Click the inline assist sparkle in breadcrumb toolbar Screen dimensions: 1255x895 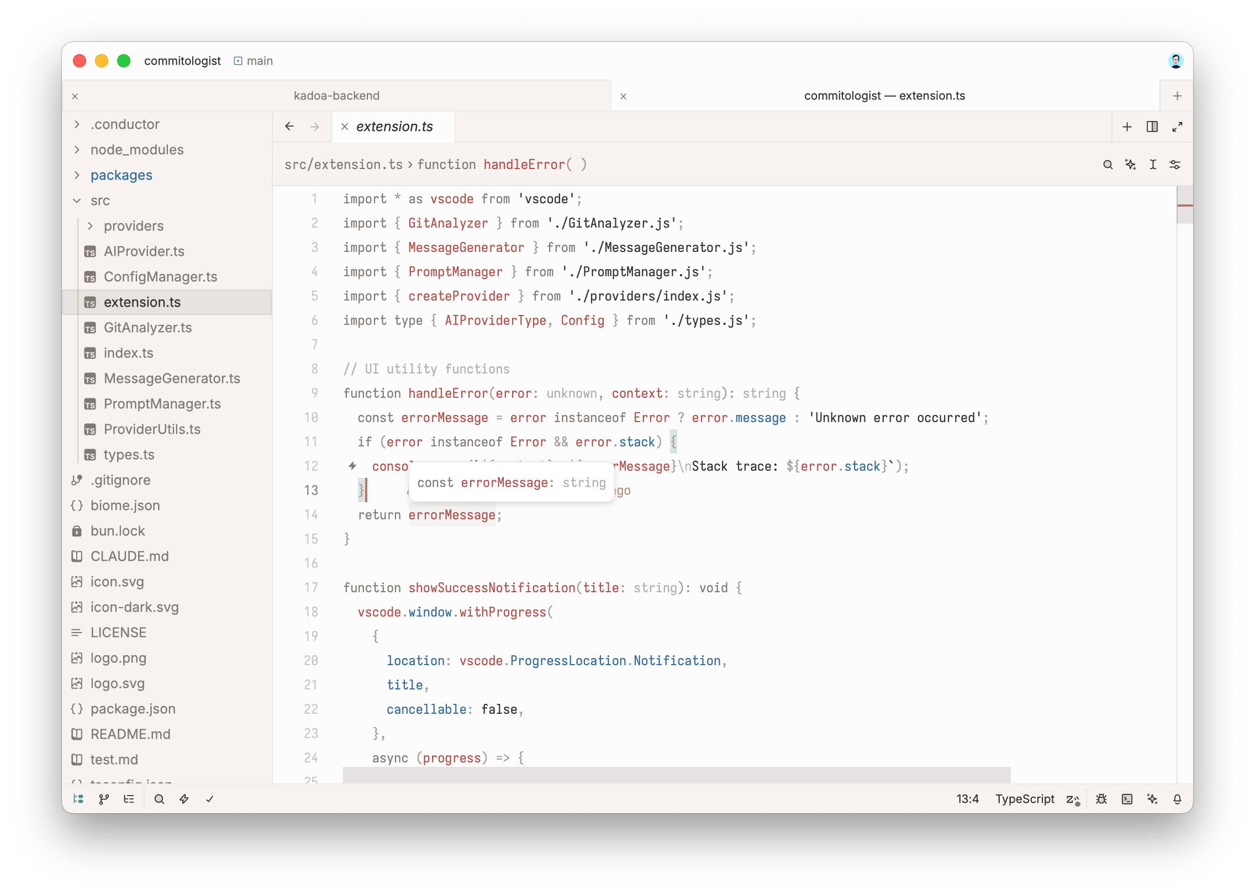point(1130,165)
